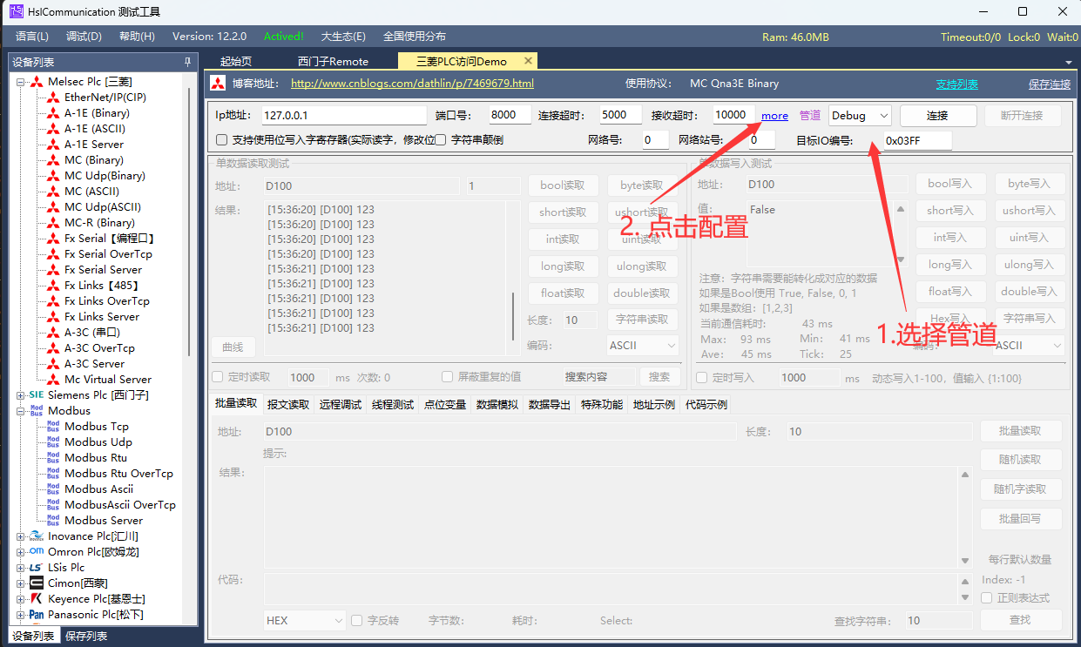Click the LSis Plc icon
This screenshot has height=647, width=1081.
tap(37, 568)
